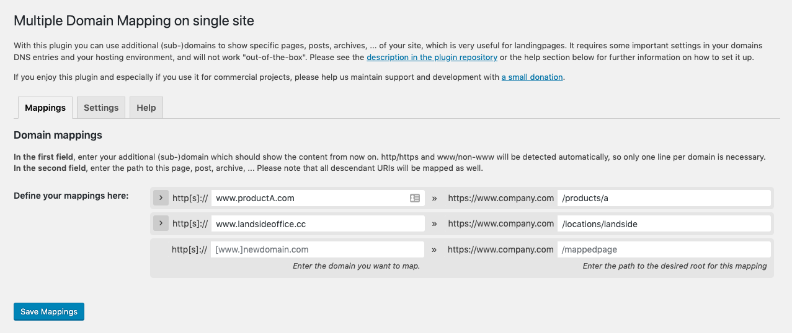The image size is (792, 333).
Task: Click the empty newdomain.com placeholder field
Action: point(318,249)
